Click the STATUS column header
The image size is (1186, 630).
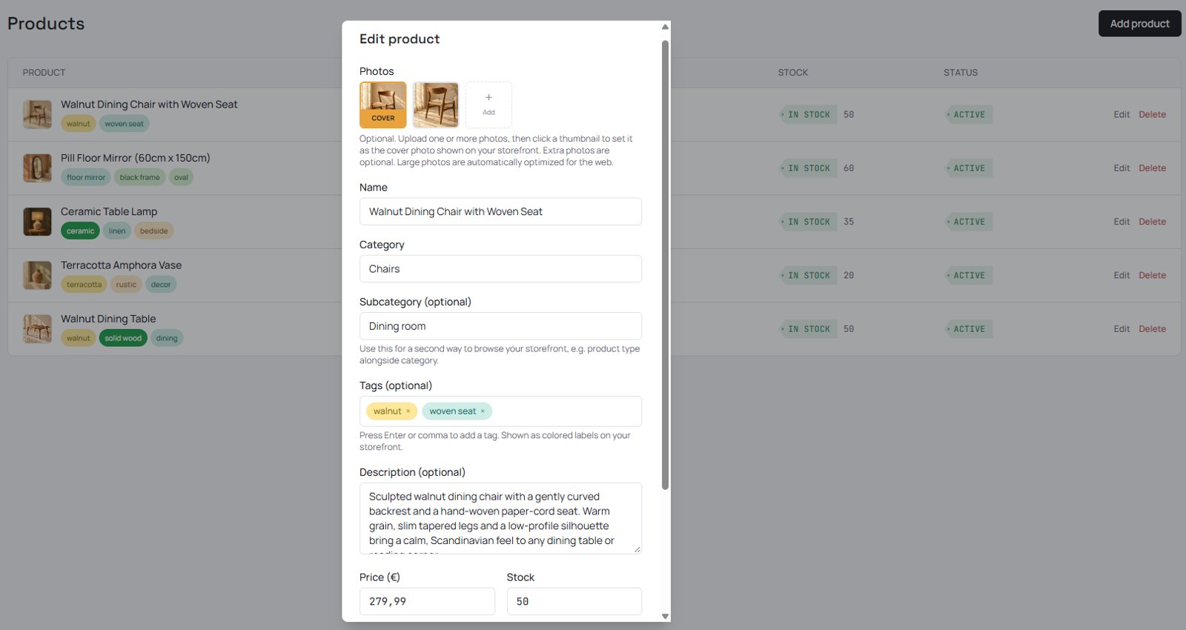point(961,73)
